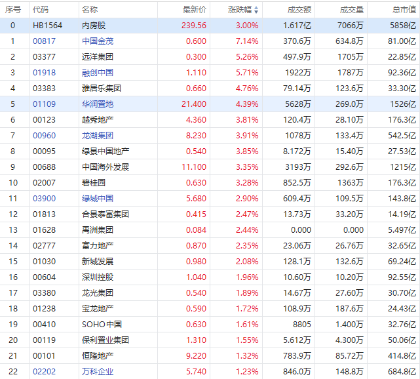The image size is (420, 379).
Task: Select 富力地产 row name
Action: (98, 246)
